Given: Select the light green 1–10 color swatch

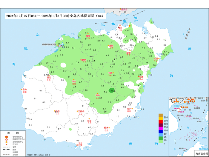Looking at the screenshot, I should click(x=161, y=141).
